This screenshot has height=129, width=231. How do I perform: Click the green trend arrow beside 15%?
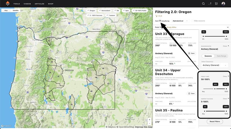point(175,64)
